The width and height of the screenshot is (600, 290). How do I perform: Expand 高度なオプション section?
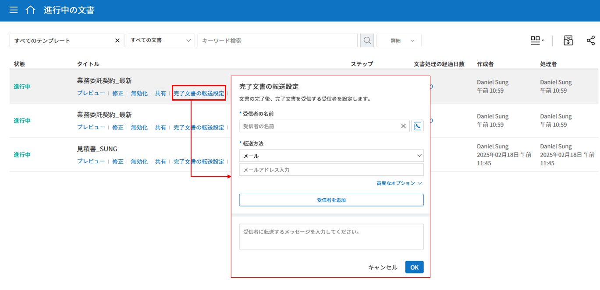[x=399, y=183]
